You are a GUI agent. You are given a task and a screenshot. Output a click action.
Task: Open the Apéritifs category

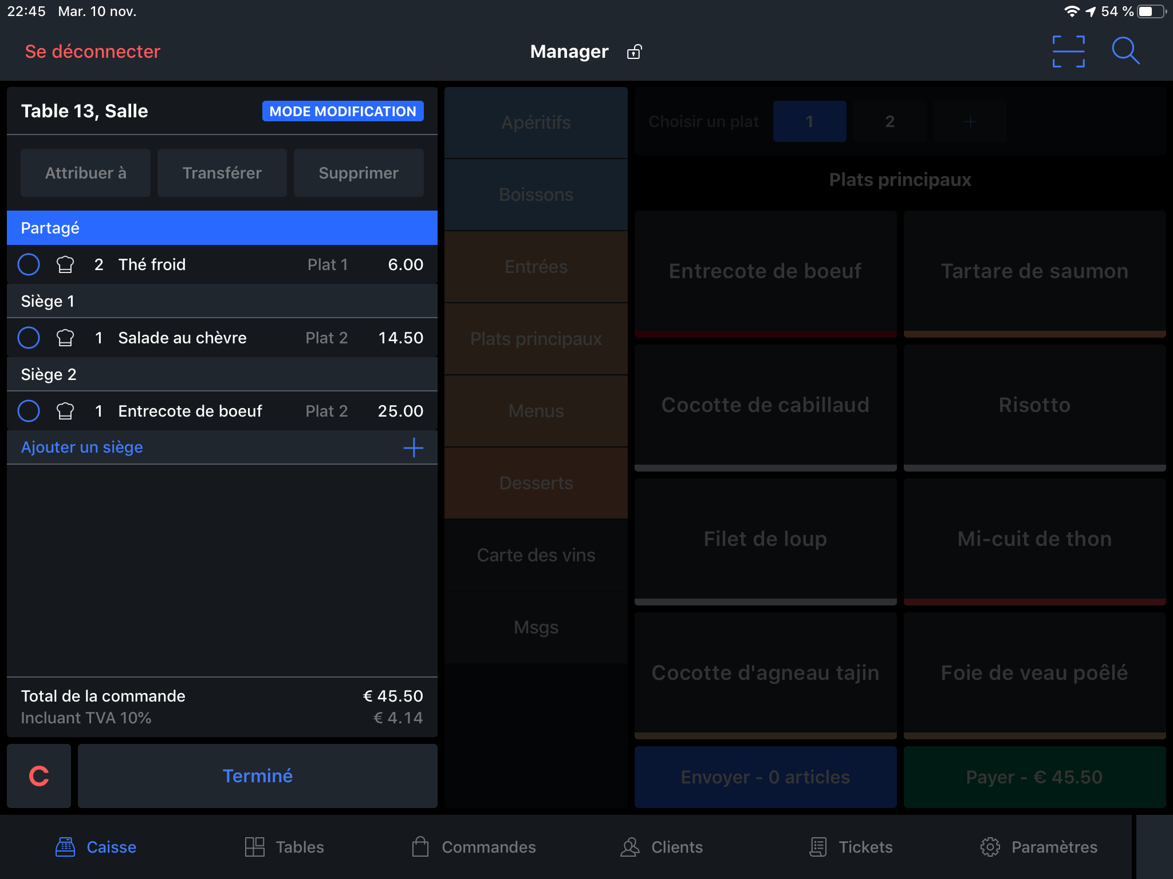point(536,122)
